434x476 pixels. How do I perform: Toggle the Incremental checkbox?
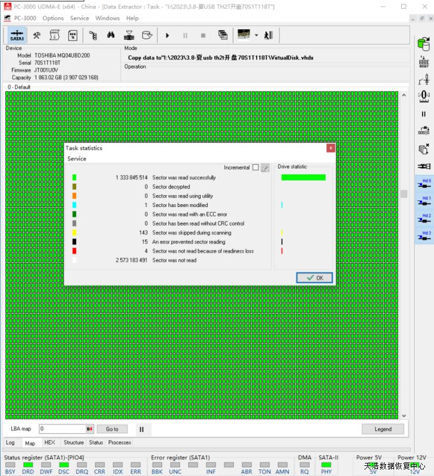coord(255,168)
